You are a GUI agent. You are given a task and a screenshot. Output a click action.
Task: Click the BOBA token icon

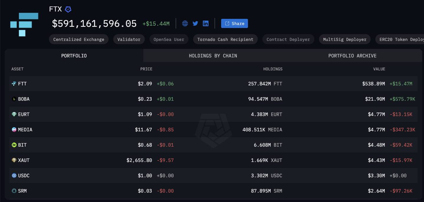coord(14,99)
